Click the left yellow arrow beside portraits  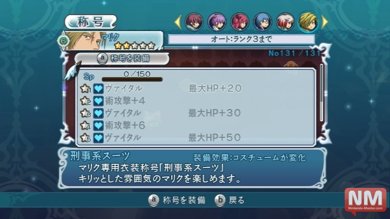[x=178, y=22]
